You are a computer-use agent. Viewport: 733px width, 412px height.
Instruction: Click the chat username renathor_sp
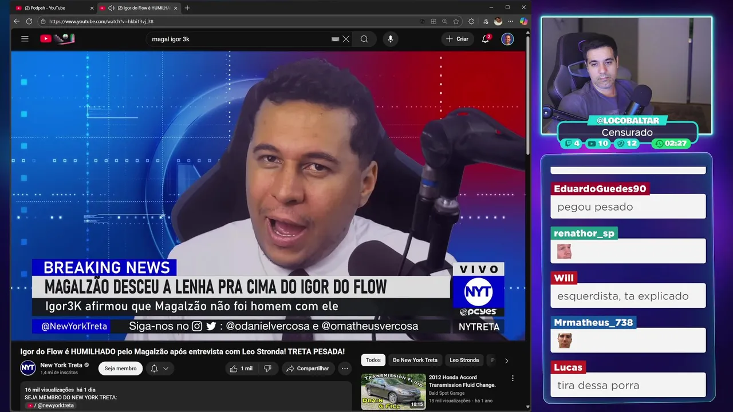[584, 233]
